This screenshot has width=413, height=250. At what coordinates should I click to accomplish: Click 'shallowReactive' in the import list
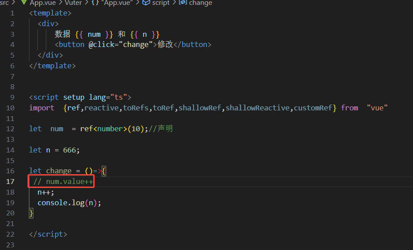pyautogui.click(x=258, y=108)
